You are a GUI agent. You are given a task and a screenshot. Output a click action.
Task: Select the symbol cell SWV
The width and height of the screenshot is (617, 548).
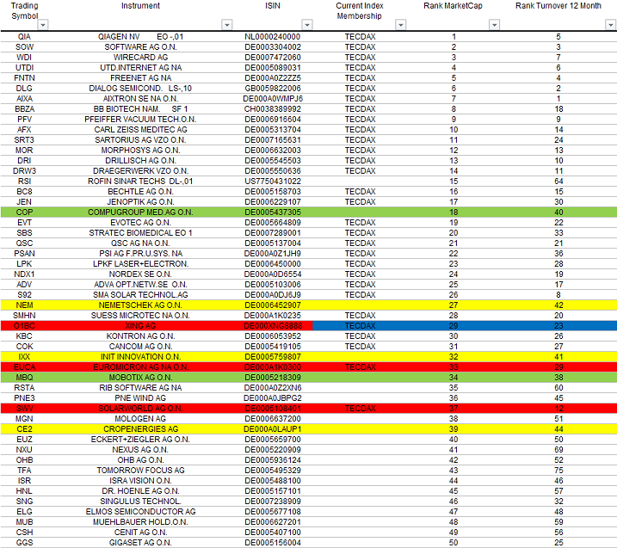(x=24, y=409)
